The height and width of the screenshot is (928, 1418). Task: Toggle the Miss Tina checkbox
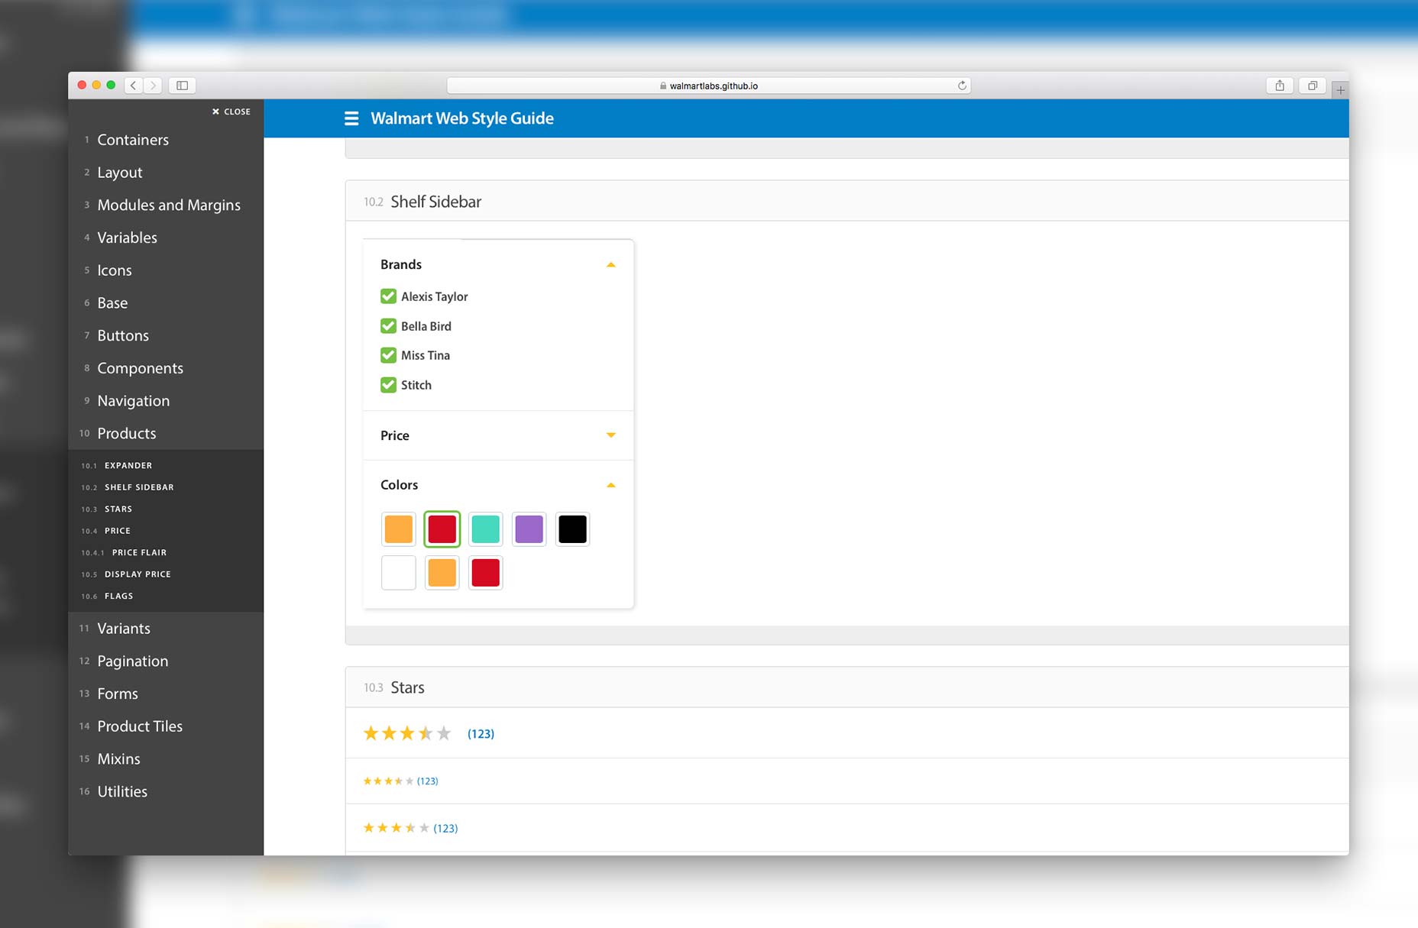(388, 355)
